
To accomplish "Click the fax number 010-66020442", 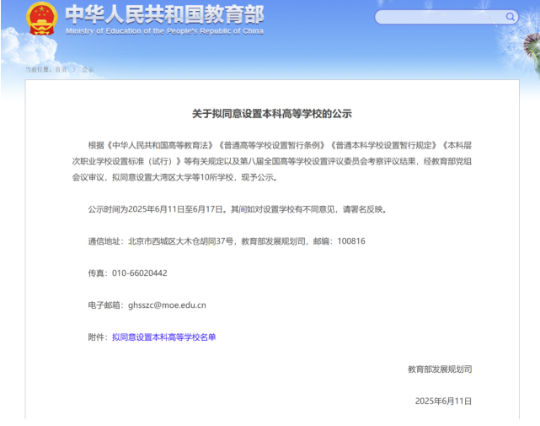I will pyautogui.click(x=139, y=272).
